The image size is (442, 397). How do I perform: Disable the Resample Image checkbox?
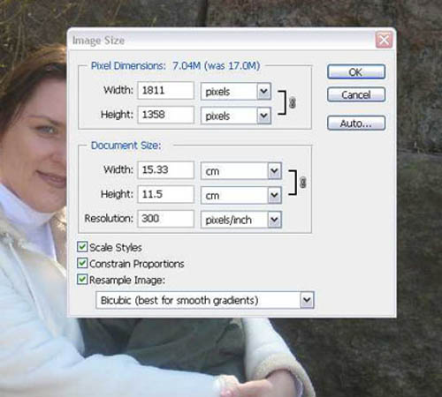(x=82, y=279)
